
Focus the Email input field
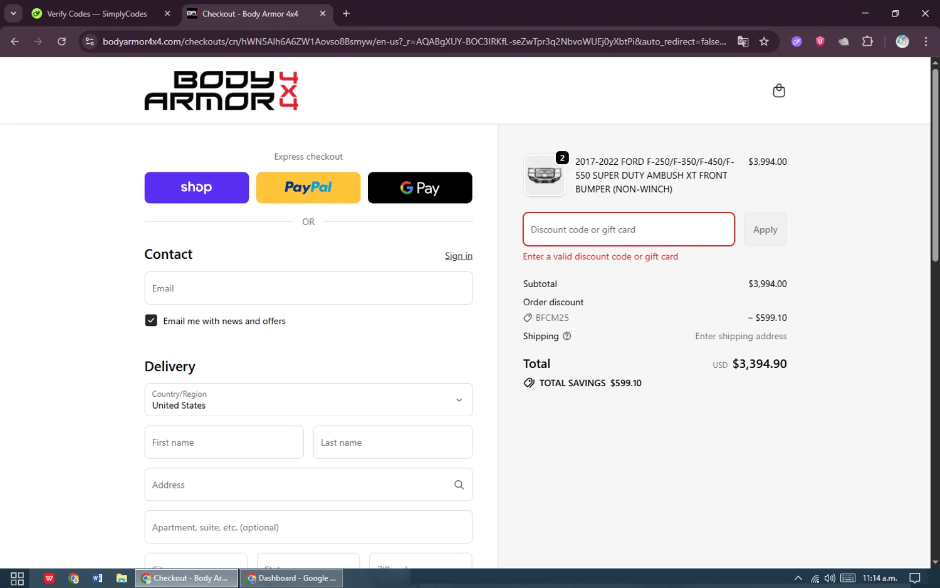[x=308, y=288]
